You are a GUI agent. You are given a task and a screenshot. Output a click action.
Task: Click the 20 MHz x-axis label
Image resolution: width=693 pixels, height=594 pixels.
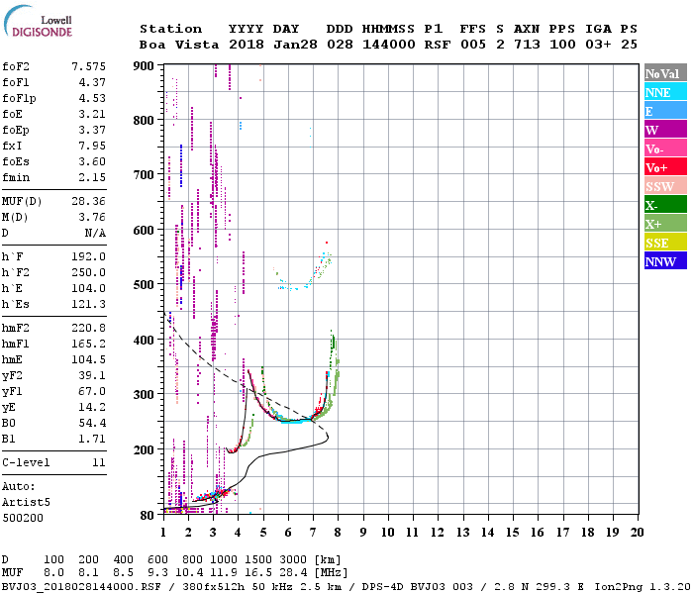tap(637, 533)
